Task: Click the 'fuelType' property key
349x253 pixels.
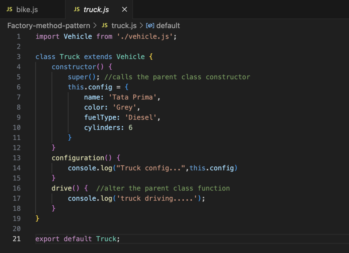Action: [x=100, y=117]
